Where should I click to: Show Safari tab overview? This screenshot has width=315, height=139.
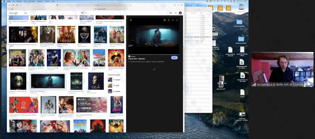[x=182, y=5]
